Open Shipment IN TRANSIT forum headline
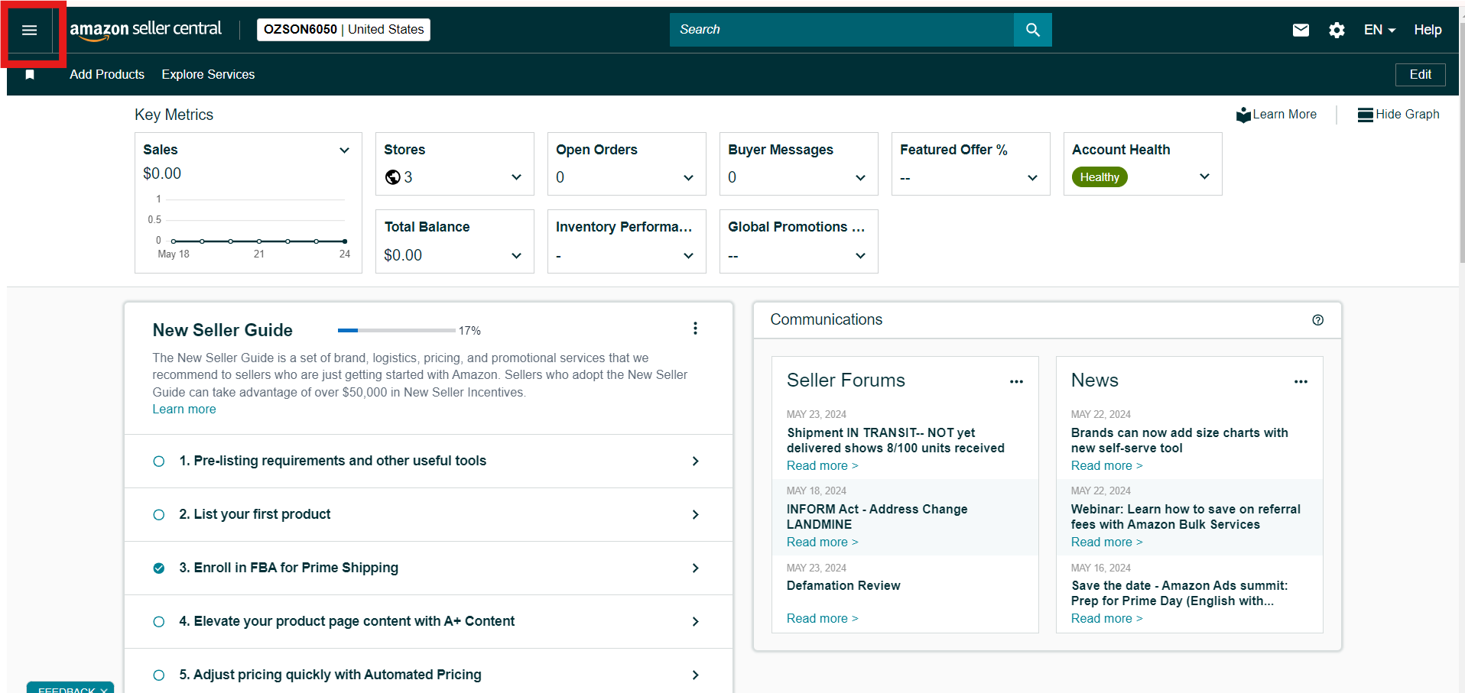The height and width of the screenshot is (693, 1465). tap(895, 441)
